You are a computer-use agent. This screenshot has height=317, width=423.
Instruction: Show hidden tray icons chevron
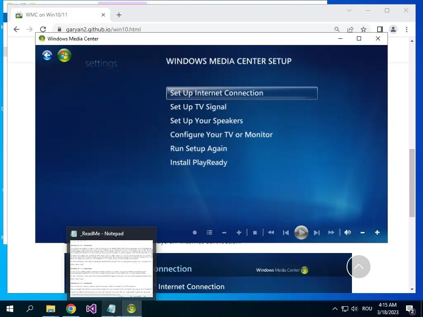(335, 309)
